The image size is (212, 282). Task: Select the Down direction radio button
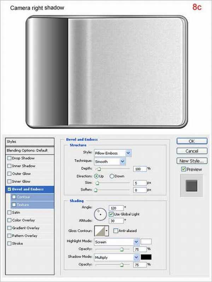point(112,176)
